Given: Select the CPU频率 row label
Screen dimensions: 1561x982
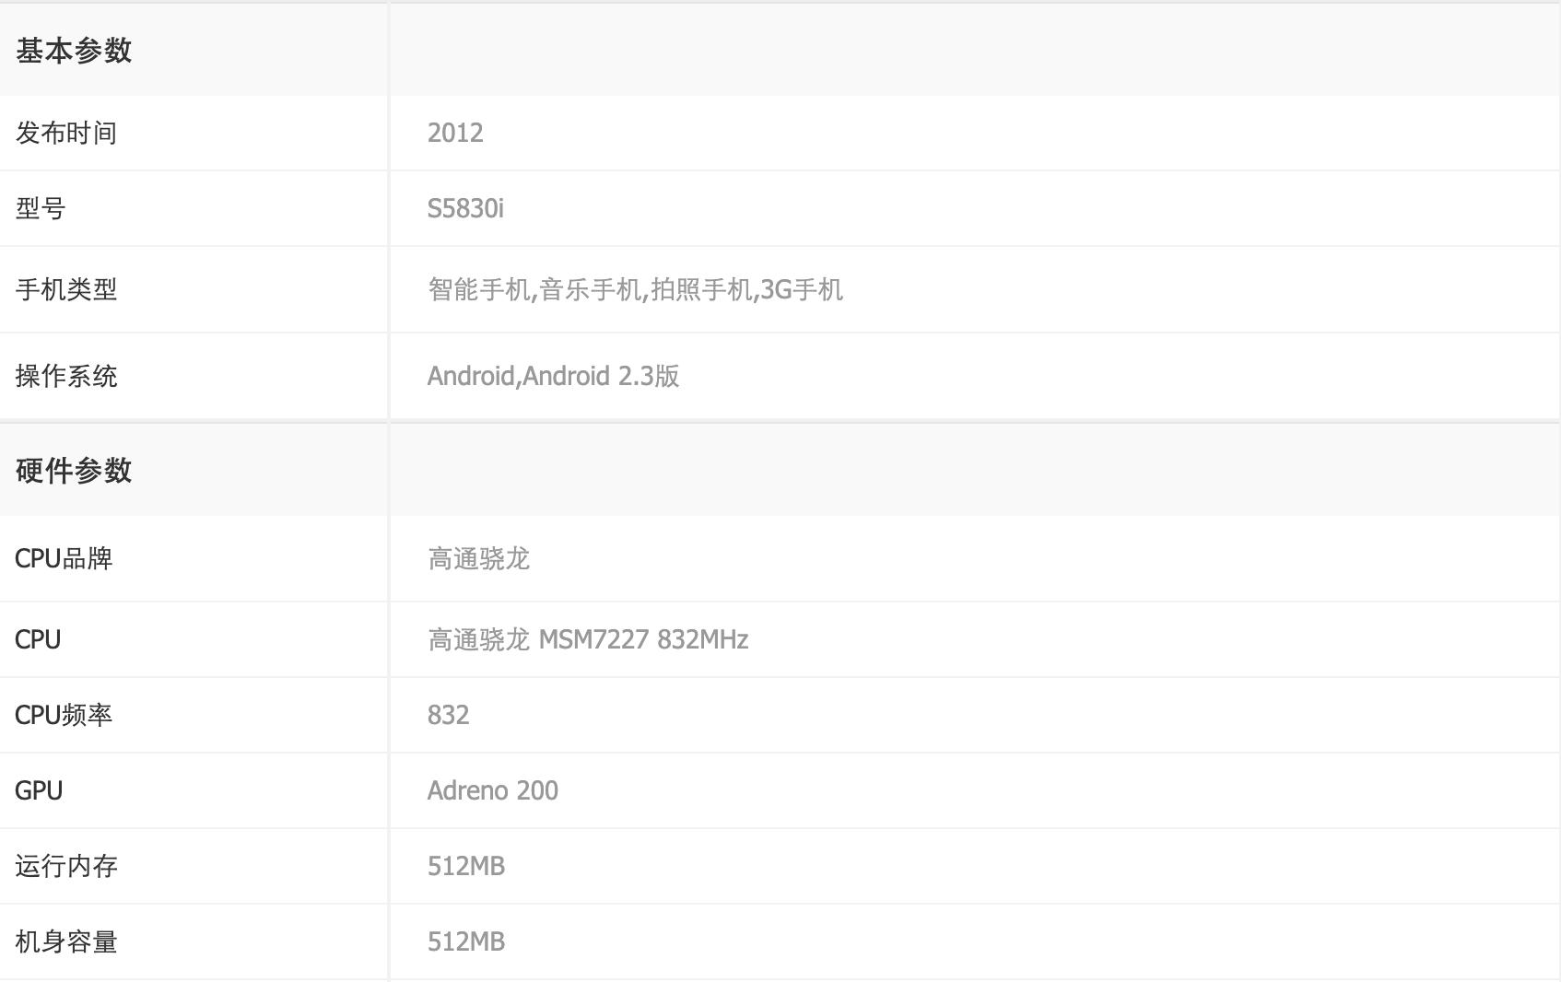Looking at the screenshot, I should click(x=65, y=715).
